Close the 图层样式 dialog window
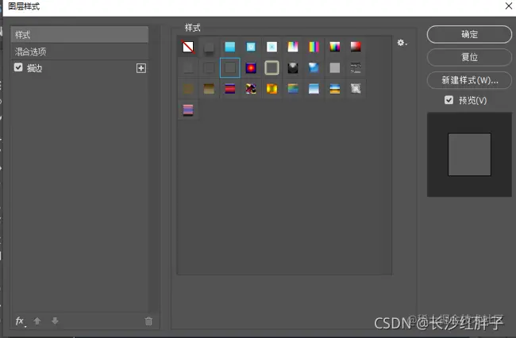This screenshot has width=516, height=338. [509, 6]
